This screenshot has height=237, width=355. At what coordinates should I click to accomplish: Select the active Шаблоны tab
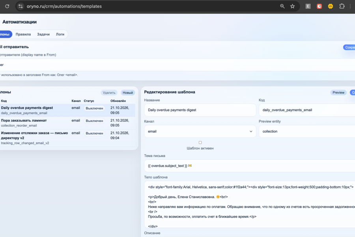(6, 34)
